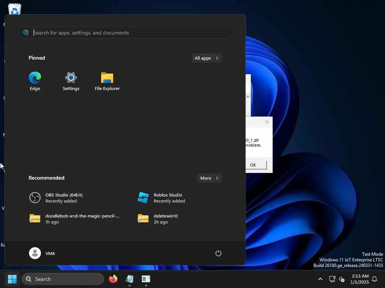Click the "2h ago" text under deletewin10

pos(161,222)
